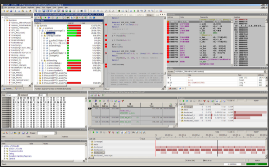Viewport: 269px width, 167px height.
Task: Click the filter input in workspace panel
Action: pyautogui.click(x=17, y=17)
